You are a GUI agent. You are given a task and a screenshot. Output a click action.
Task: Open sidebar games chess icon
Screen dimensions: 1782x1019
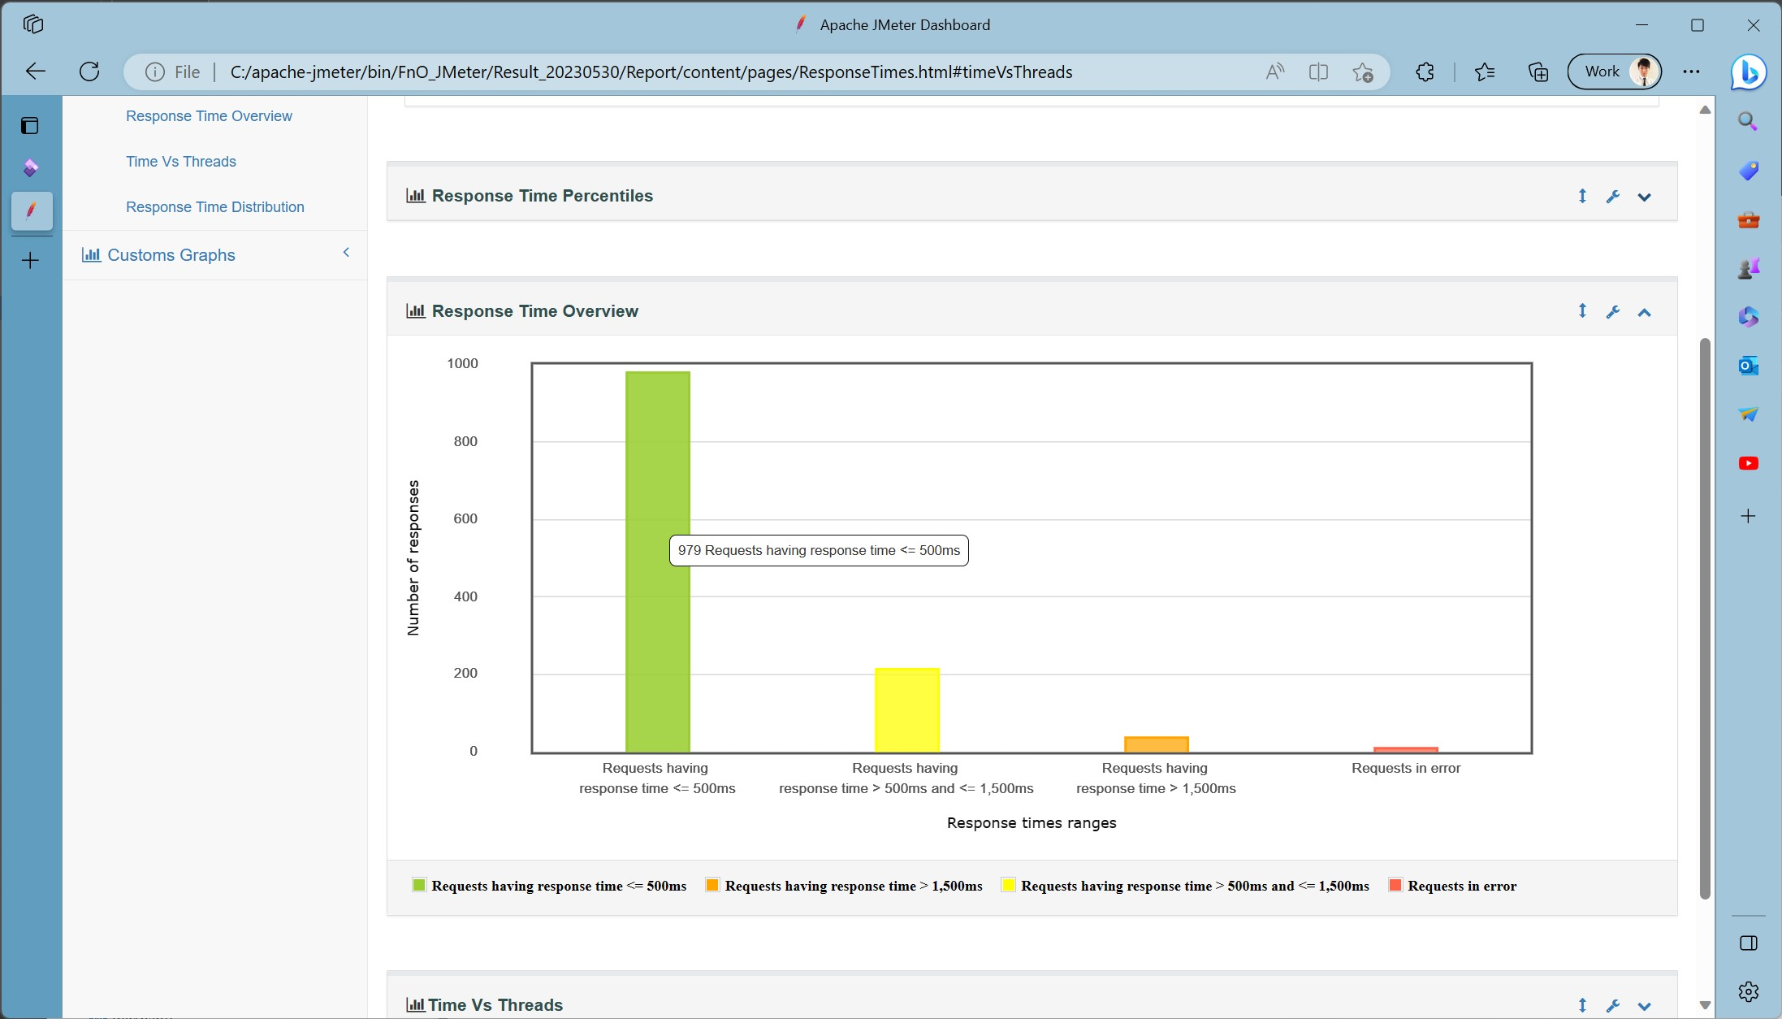[x=1748, y=268]
